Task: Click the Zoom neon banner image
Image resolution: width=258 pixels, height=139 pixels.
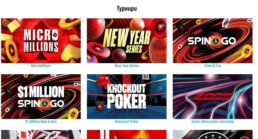Action: click(213, 96)
